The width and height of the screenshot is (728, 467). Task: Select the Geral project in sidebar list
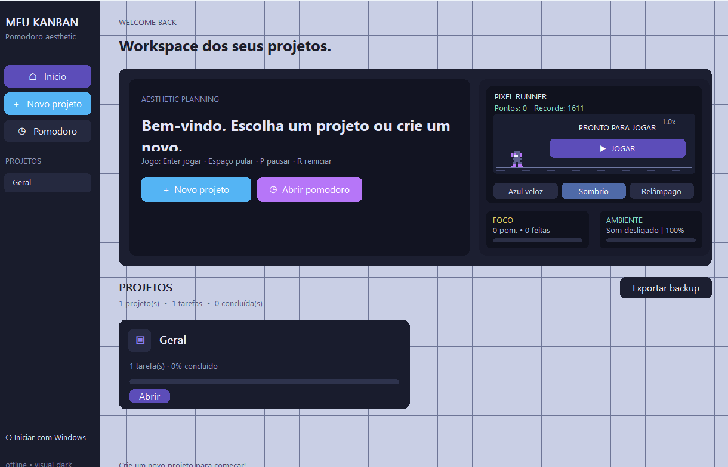pyautogui.click(x=48, y=183)
